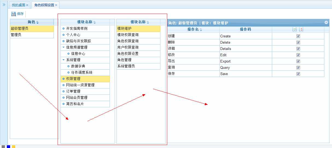This screenshot has height=148, width=332.
Task: Open the 开发指南样例 module node
Action: [x=85, y=28]
